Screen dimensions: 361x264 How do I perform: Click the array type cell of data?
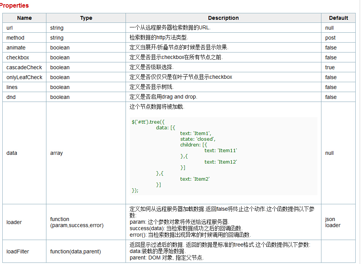pyautogui.click(x=86, y=153)
